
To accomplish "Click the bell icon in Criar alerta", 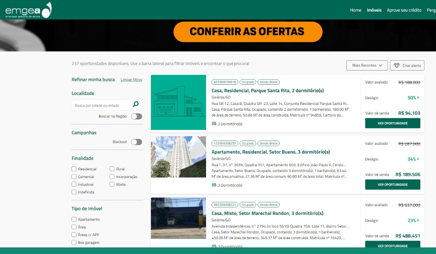I will click(x=396, y=65).
